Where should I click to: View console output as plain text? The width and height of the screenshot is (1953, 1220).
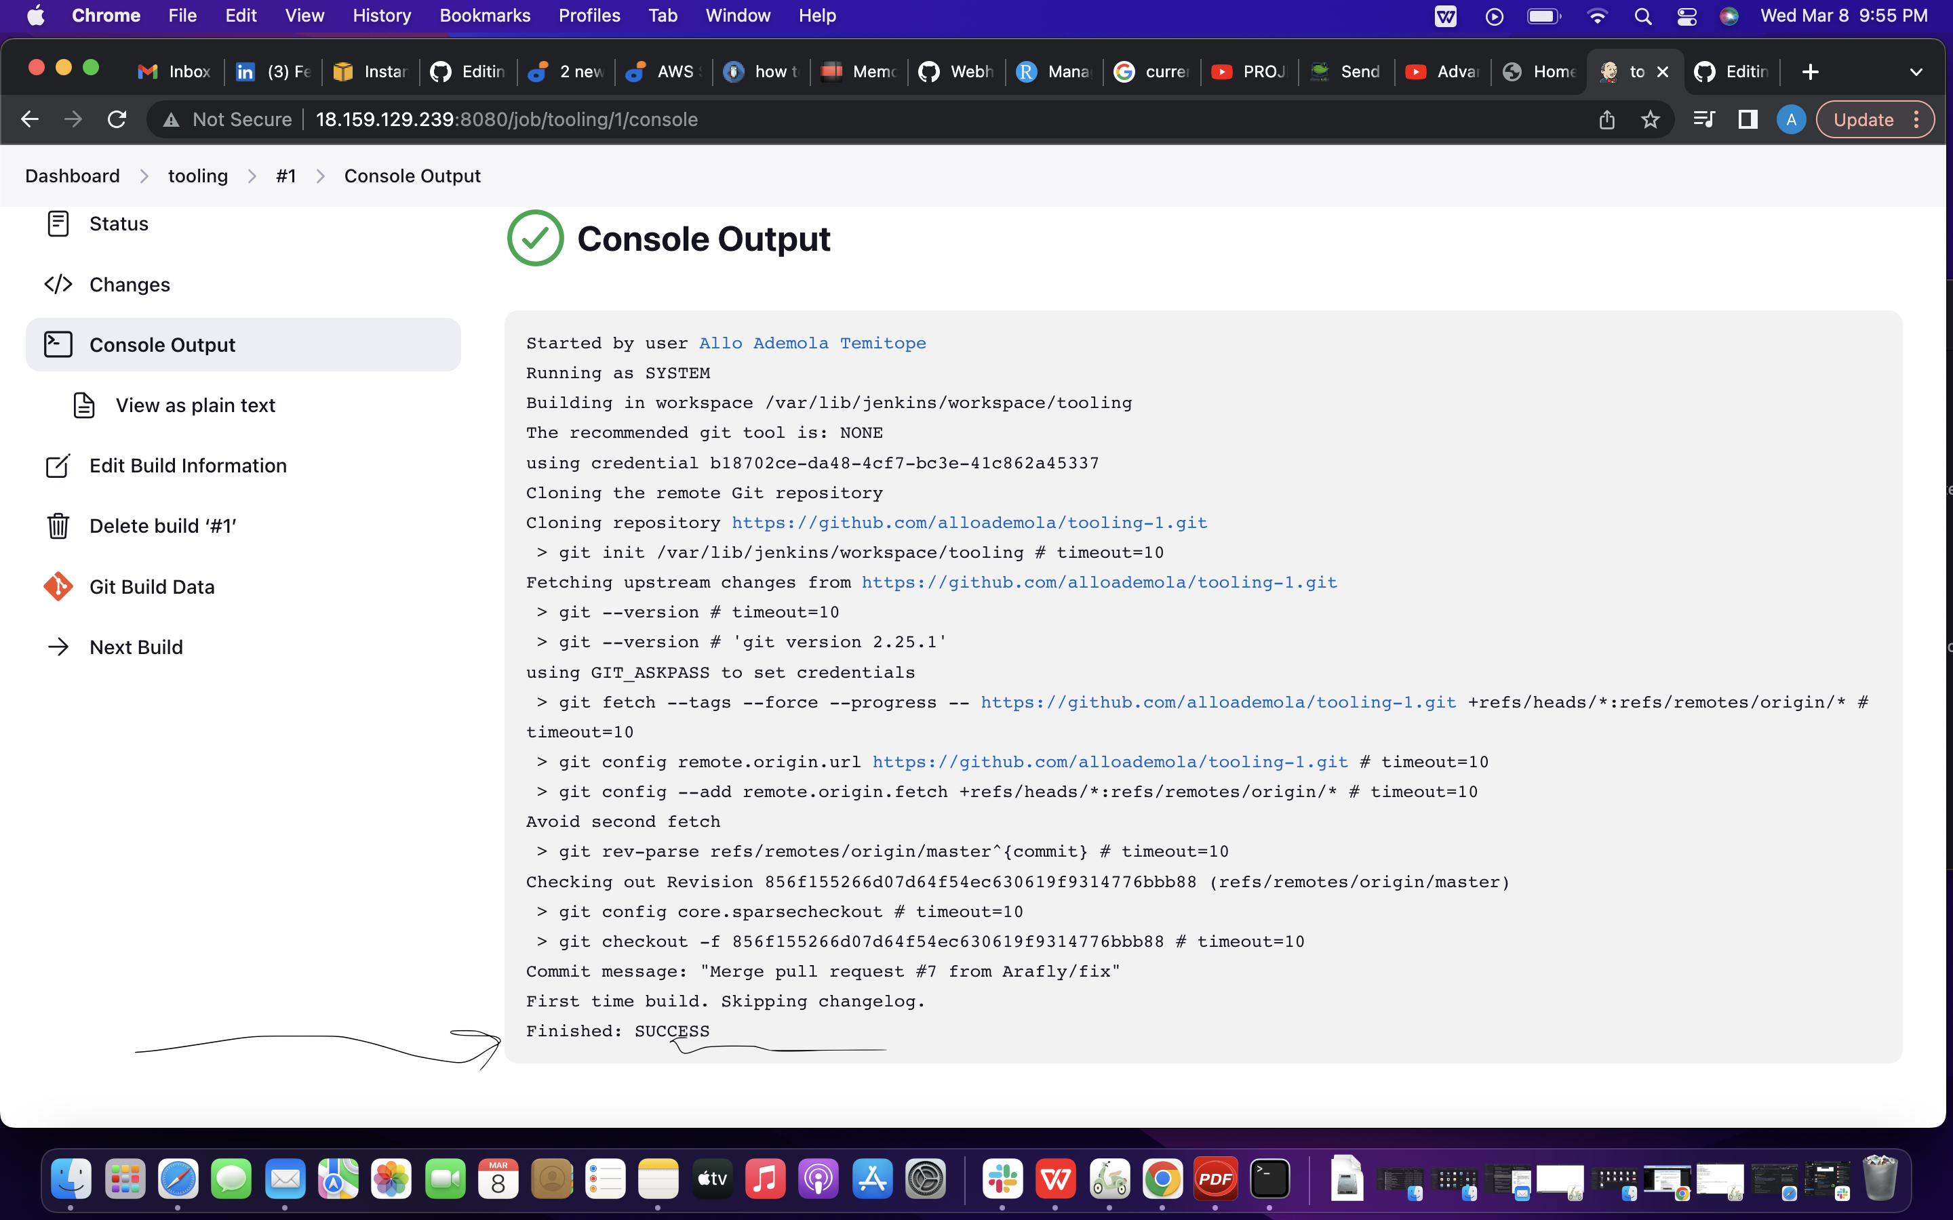(x=195, y=405)
